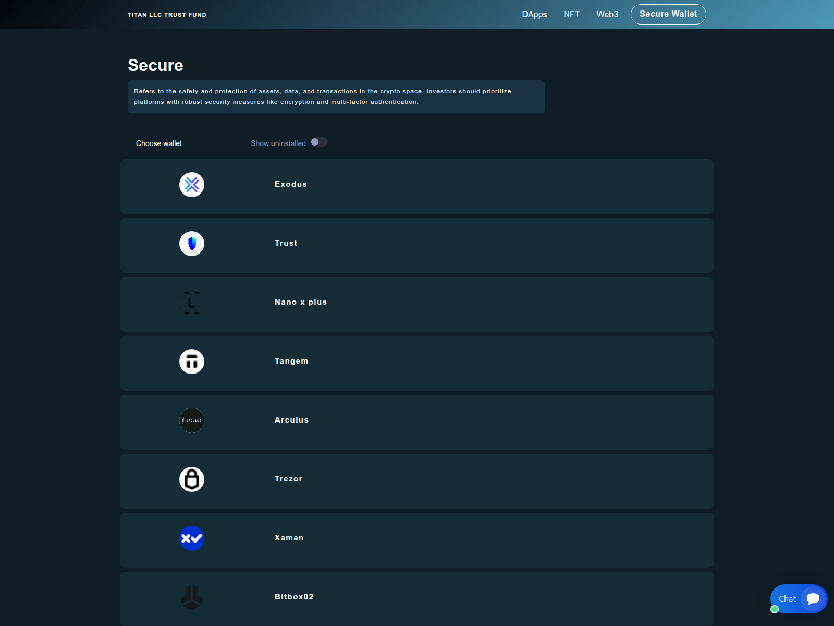Click the Trezor padlock icon
Image resolution: width=834 pixels, height=626 pixels.
[192, 479]
